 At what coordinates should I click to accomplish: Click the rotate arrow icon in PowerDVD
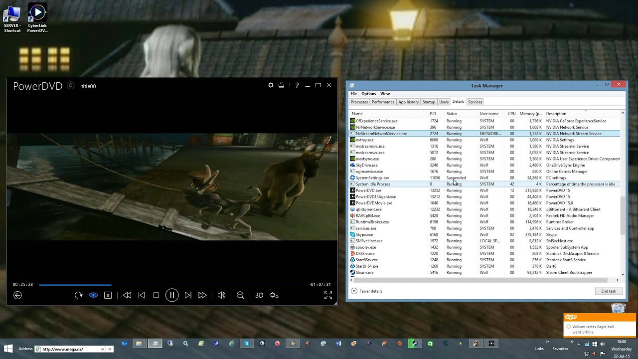pyautogui.click(x=78, y=295)
